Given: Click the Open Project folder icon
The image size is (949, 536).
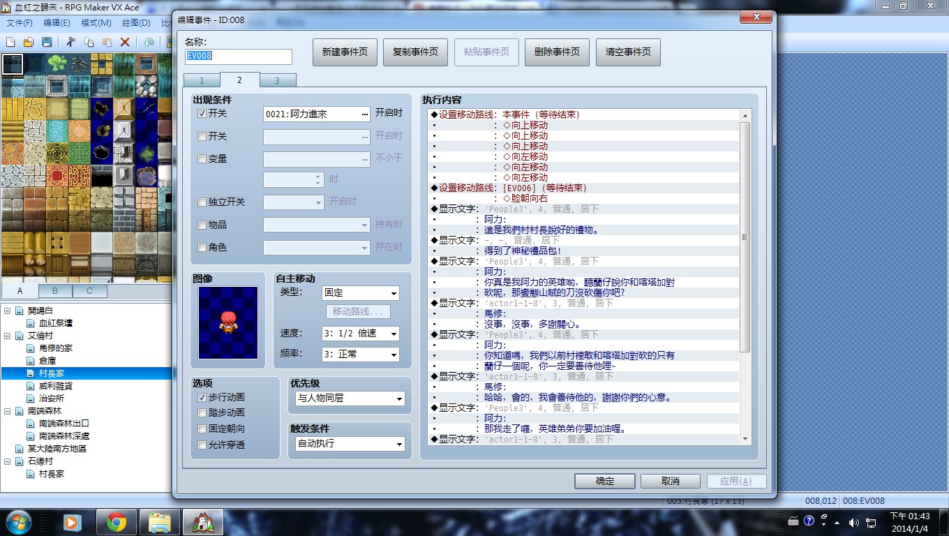Looking at the screenshot, I should pos(29,42).
